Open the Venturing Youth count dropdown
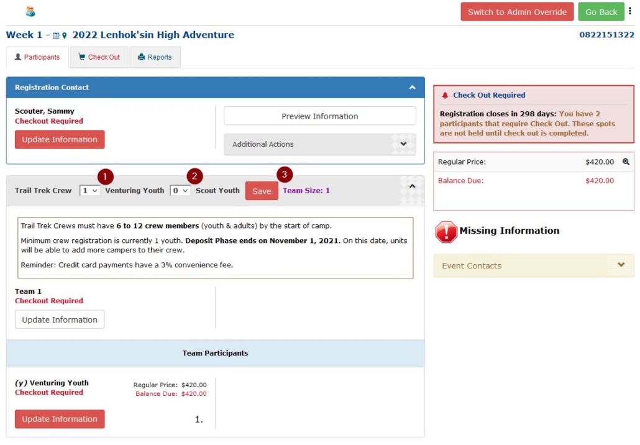The width and height of the screenshot is (640, 445). pyautogui.click(x=89, y=191)
